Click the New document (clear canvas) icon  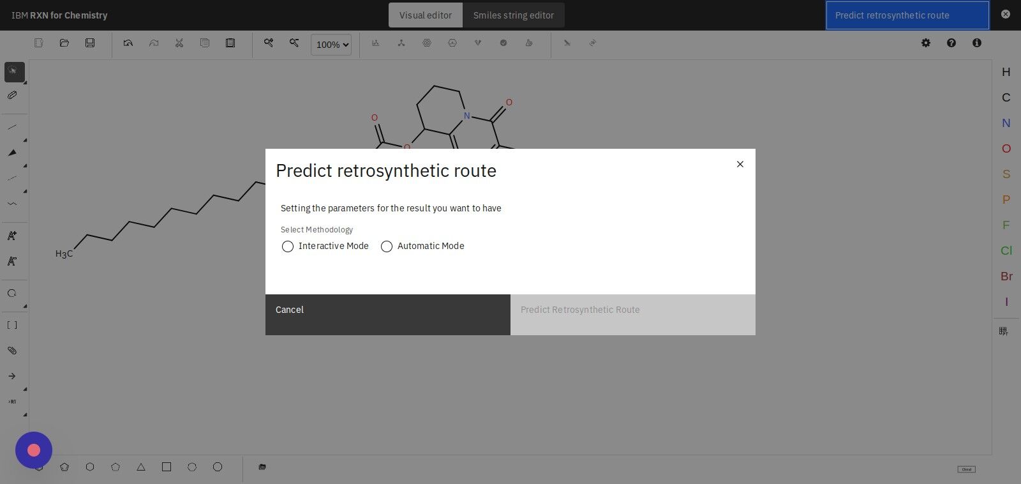[39, 43]
